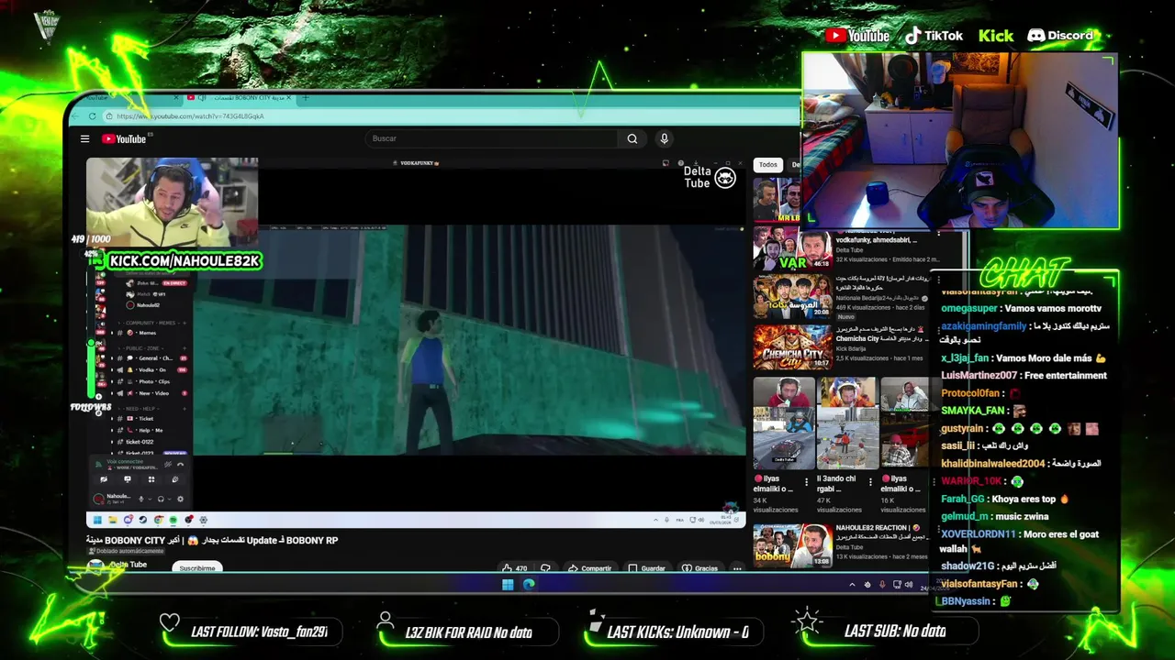1175x660 pixels.
Task: Show hidden system tray icons chevron
Action: [852, 585]
